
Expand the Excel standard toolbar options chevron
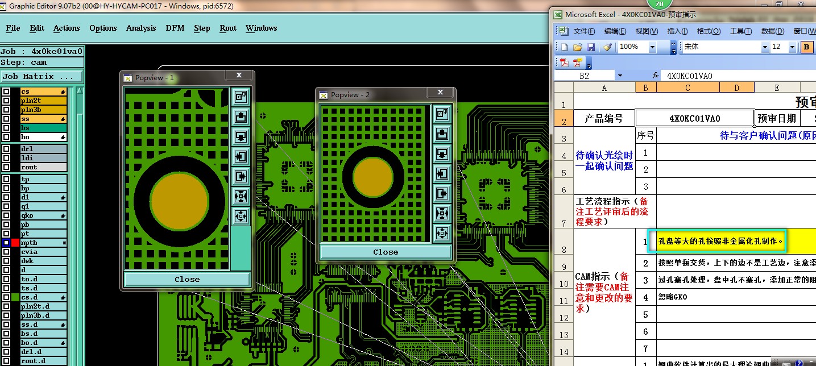[673, 47]
